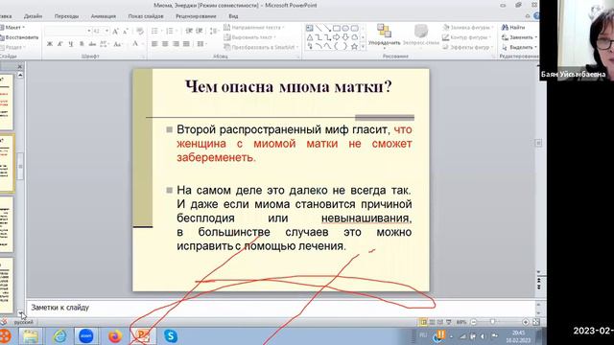
Task: Open the Анимация ribbon tab
Action: click(103, 16)
